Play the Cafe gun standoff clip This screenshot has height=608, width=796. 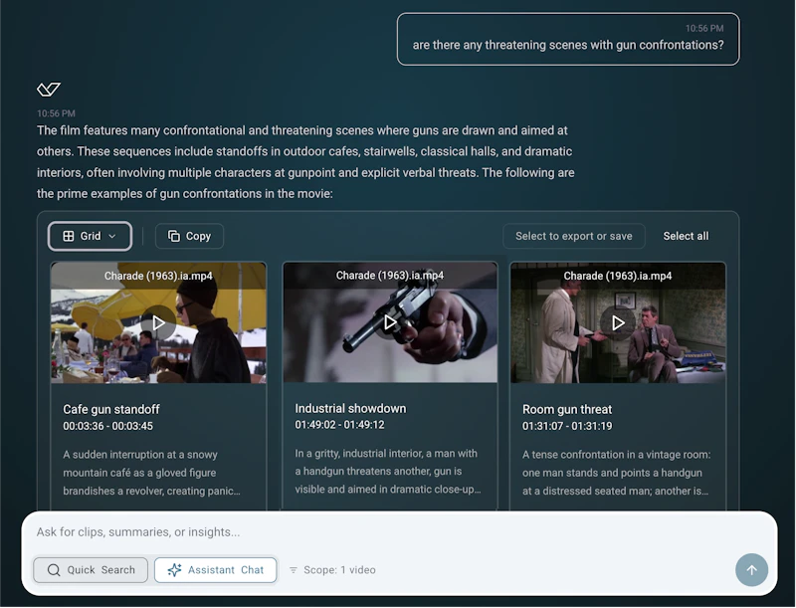pos(158,322)
